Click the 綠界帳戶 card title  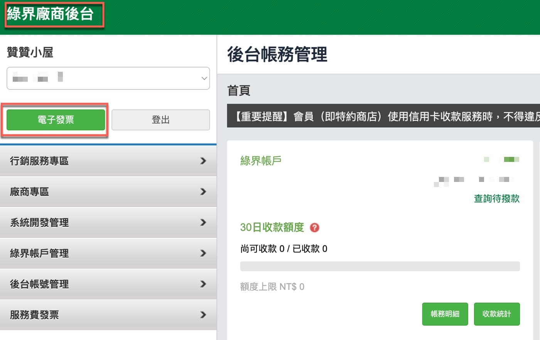point(261,161)
